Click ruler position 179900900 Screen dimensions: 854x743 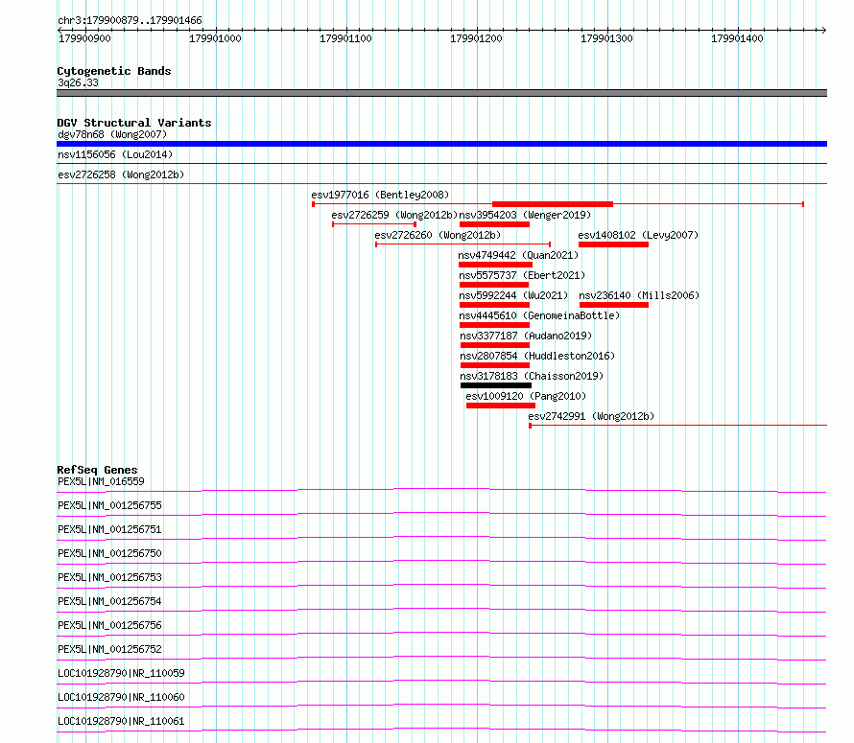(x=84, y=38)
